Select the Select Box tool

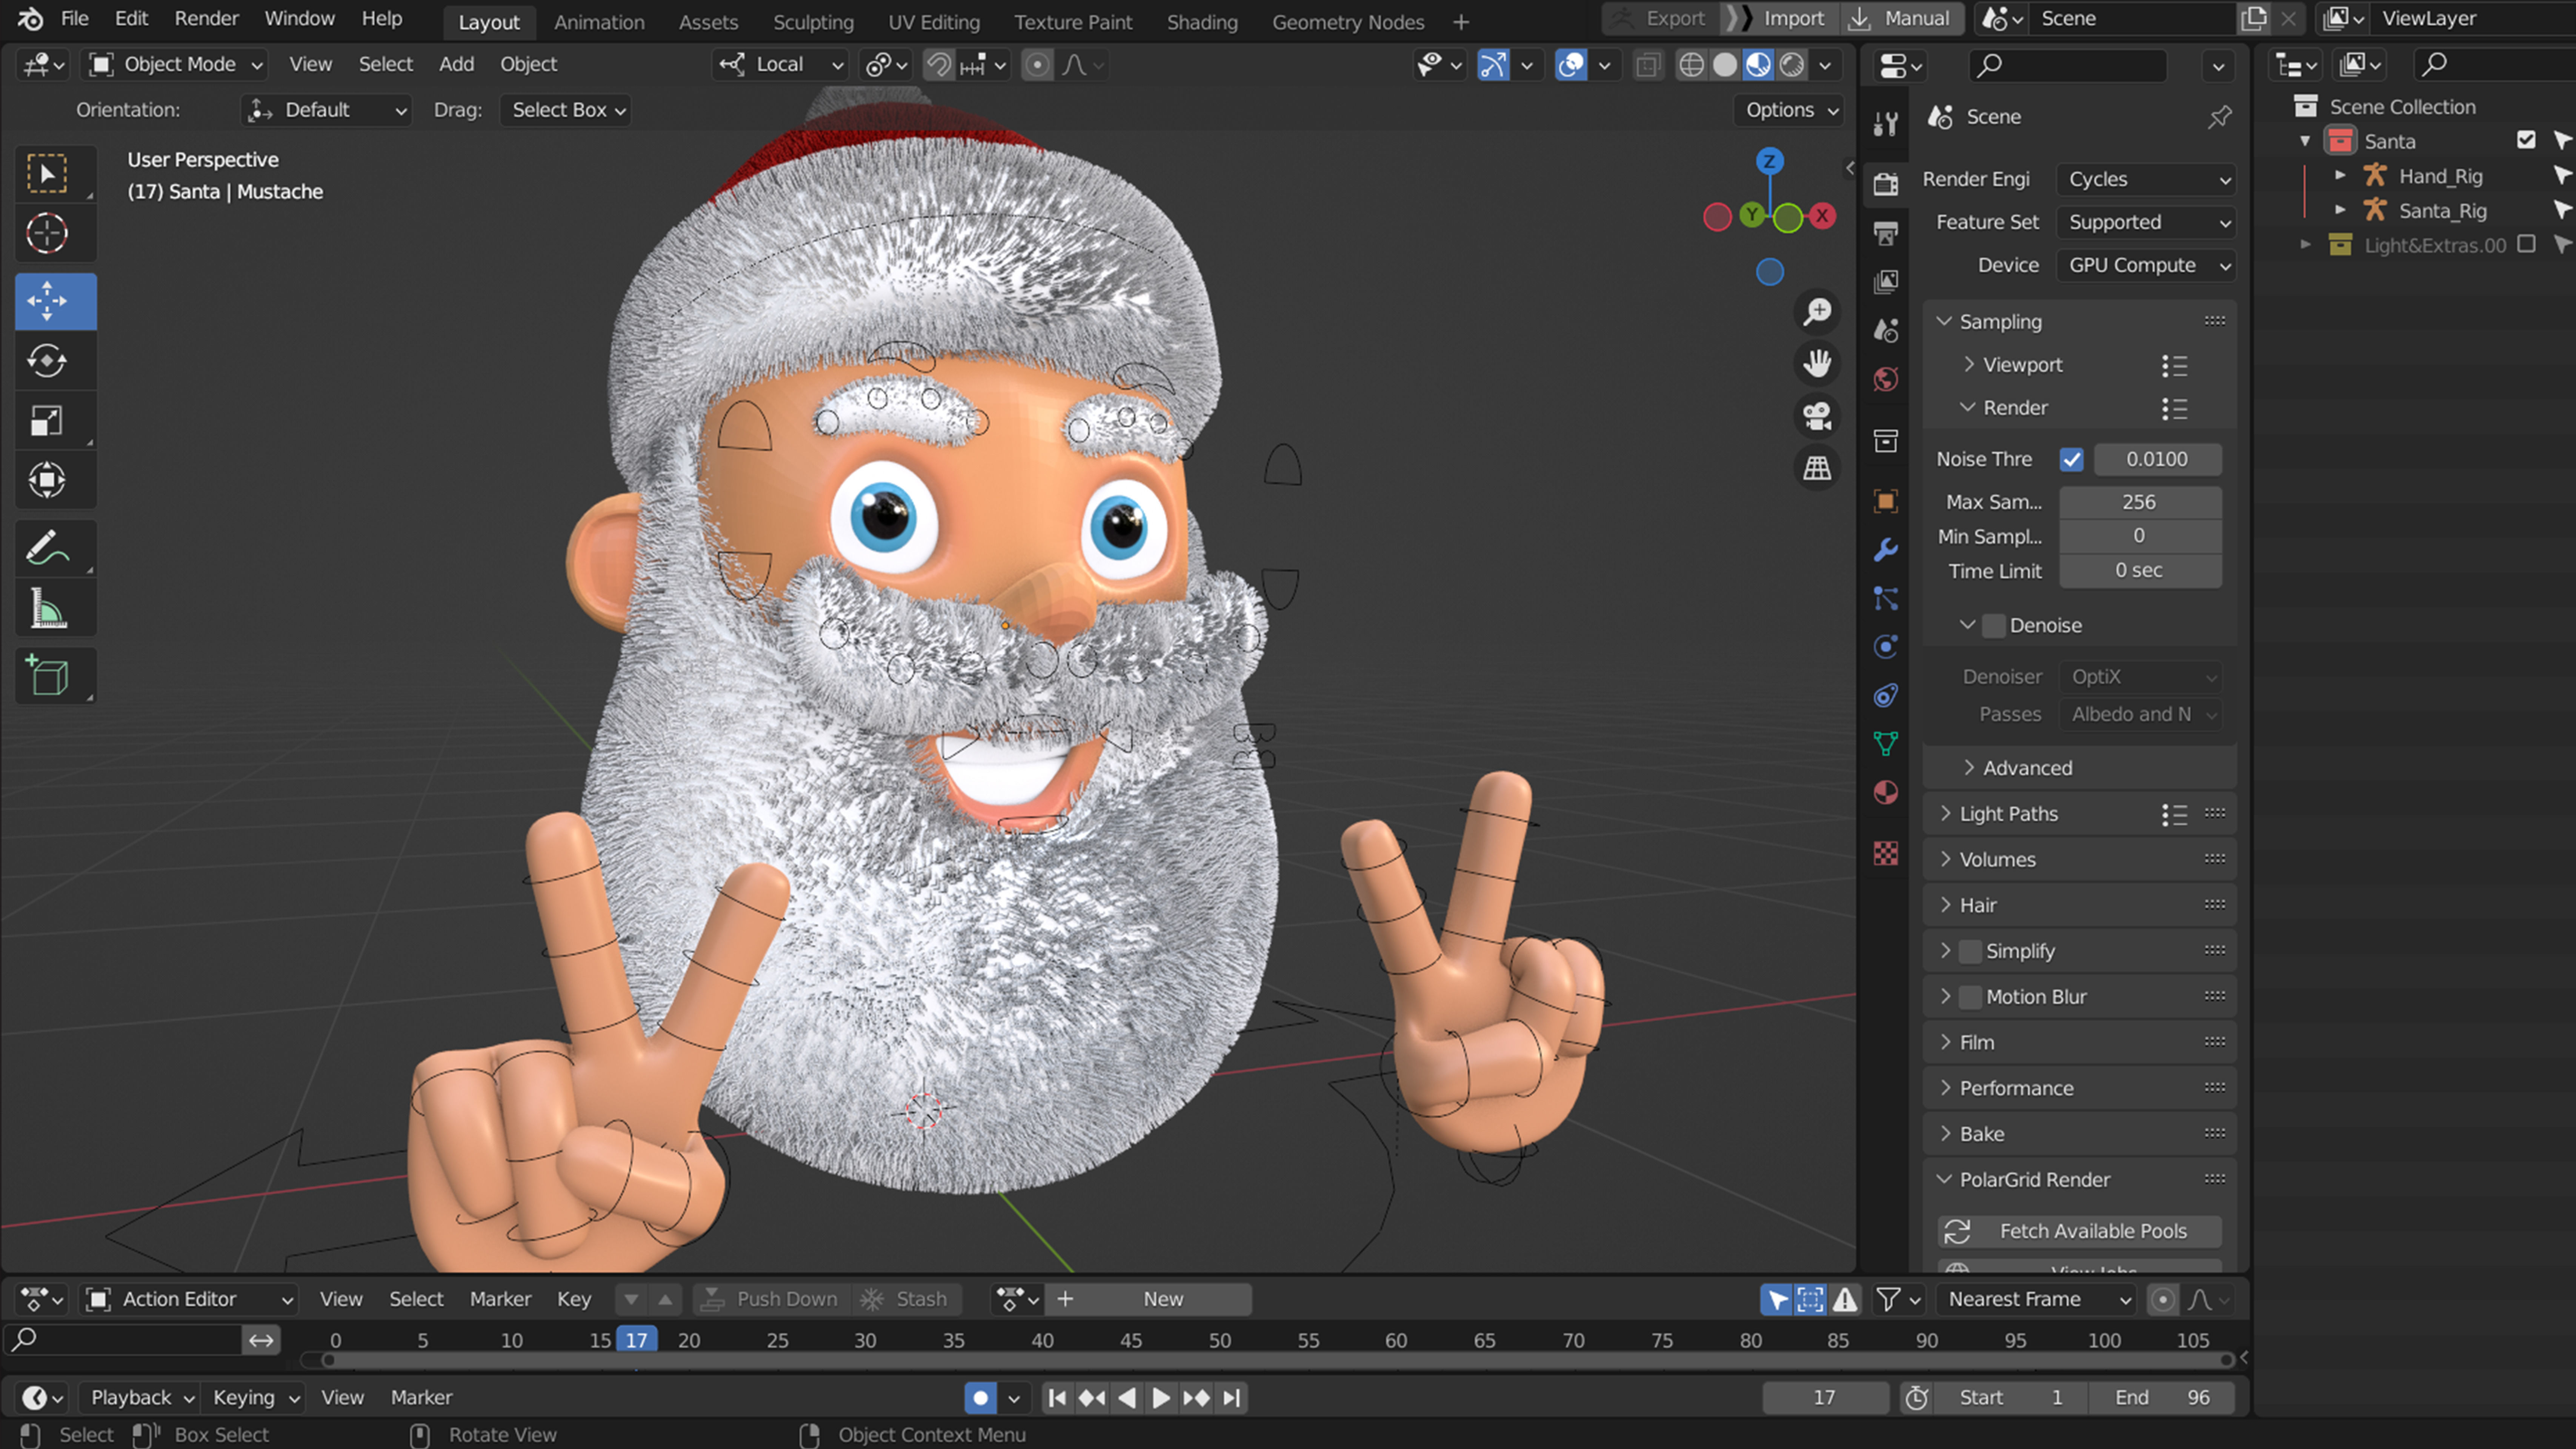47,174
